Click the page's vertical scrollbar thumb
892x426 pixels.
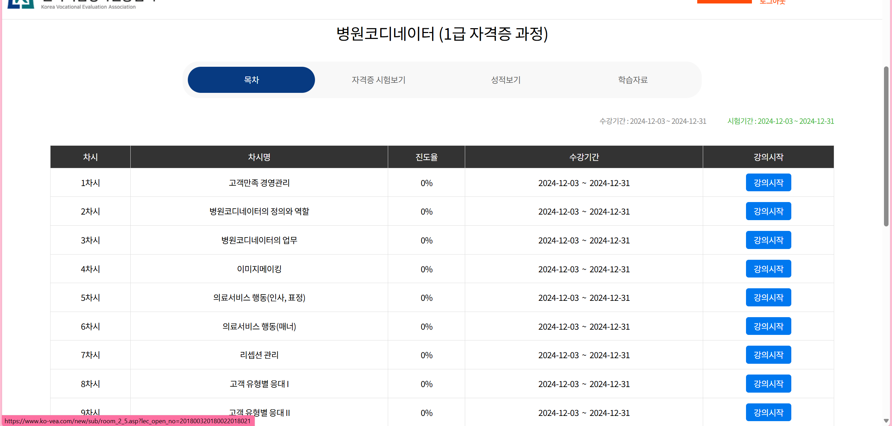pyautogui.click(x=886, y=146)
